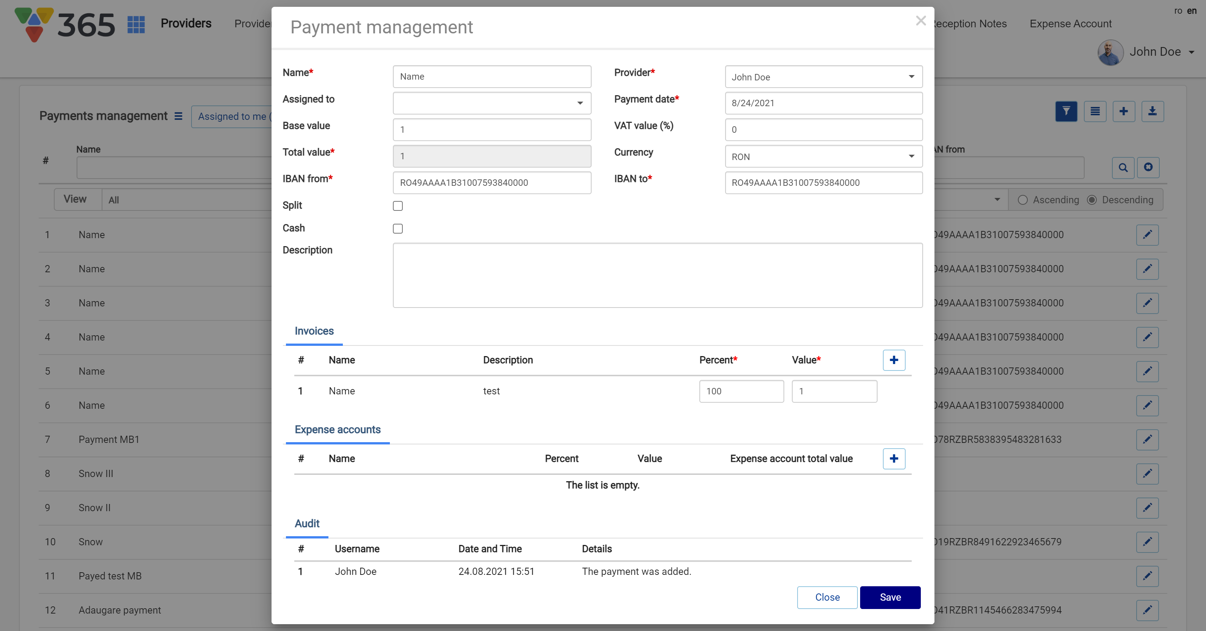The height and width of the screenshot is (631, 1206).
Task: Click the magnifier search icon
Action: [1123, 168]
